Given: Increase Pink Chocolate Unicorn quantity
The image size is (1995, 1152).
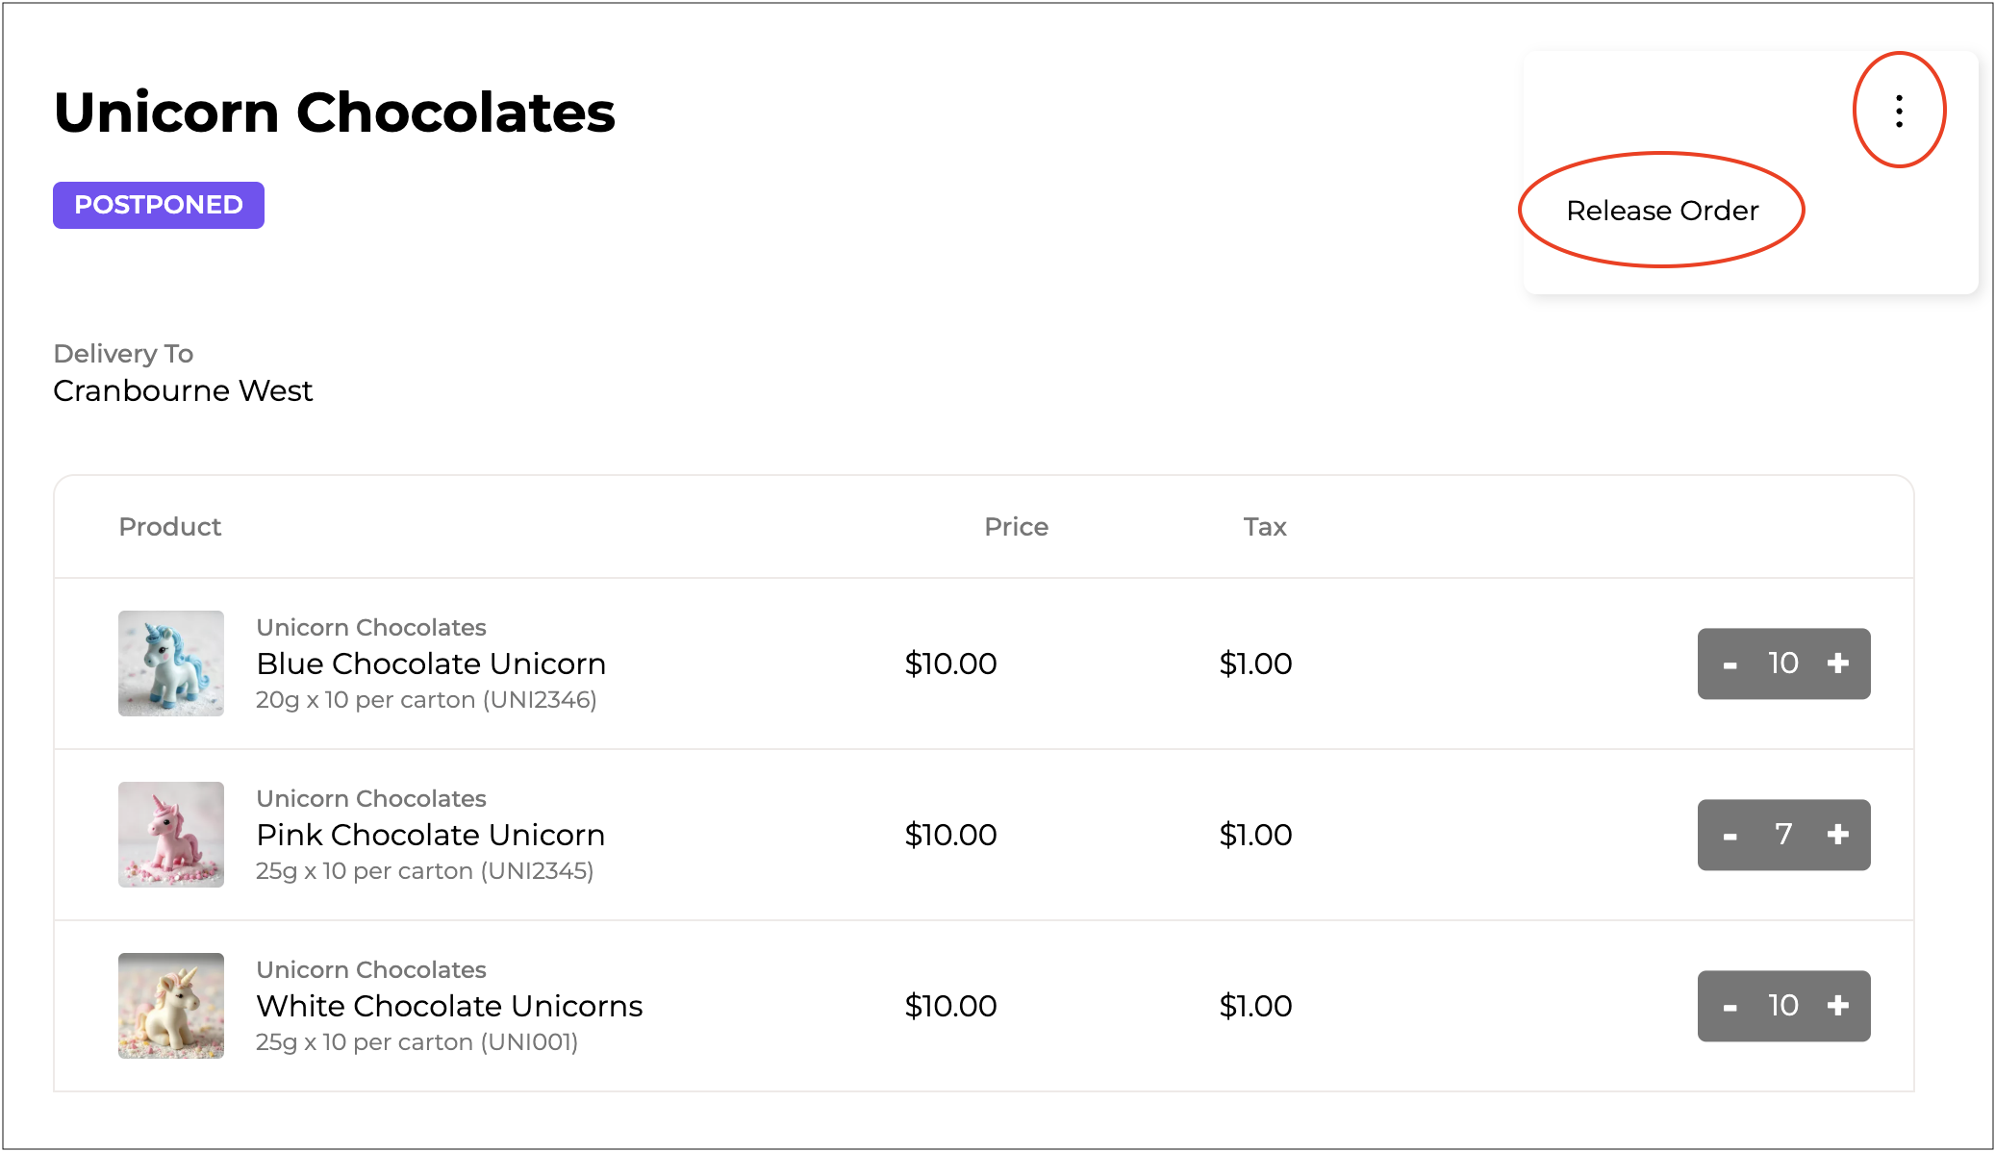Looking at the screenshot, I should (1838, 835).
